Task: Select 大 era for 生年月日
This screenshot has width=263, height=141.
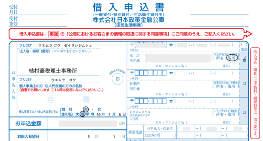Action: (x=77, y=114)
